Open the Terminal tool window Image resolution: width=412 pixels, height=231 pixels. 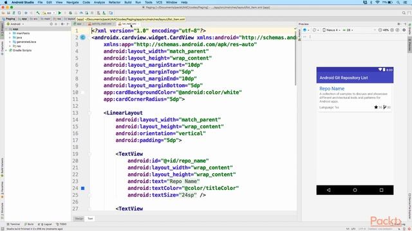[x=13, y=224]
